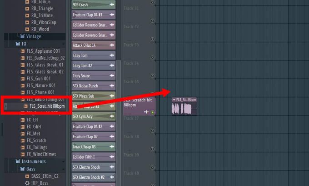The width and height of the screenshot is (309, 186).
Task: Click waveform icon on scratch hit track header
Action: click(x=146, y=112)
